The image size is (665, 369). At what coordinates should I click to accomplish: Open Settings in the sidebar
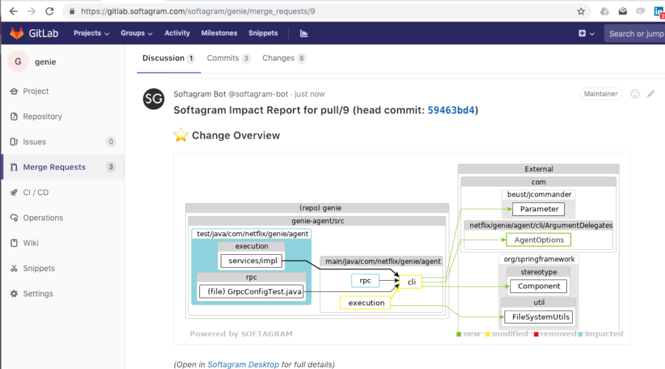point(64,294)
